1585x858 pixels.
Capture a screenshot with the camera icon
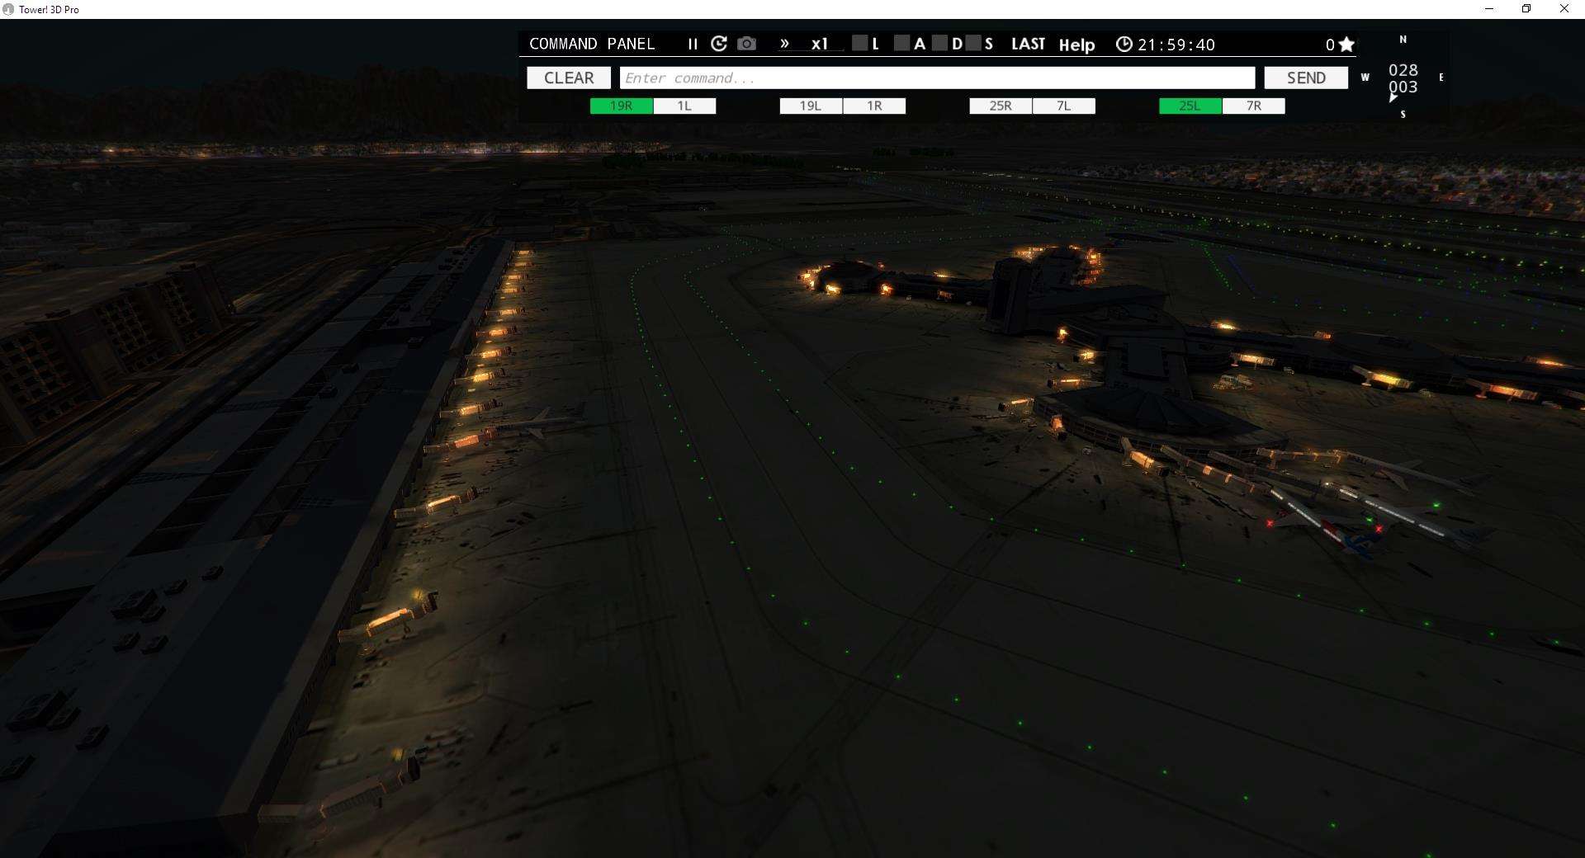coord(746,44)
